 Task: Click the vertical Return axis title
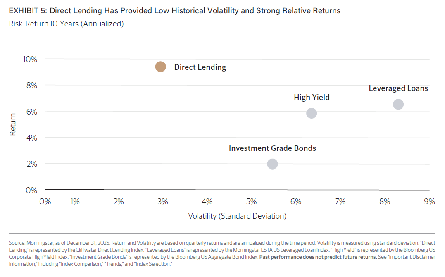pyautogui.click(x=13, y=124)
